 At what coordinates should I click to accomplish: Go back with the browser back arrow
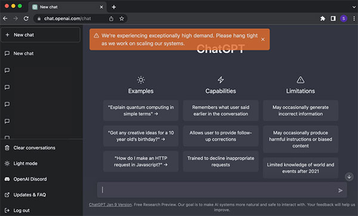tap(5, 18)
